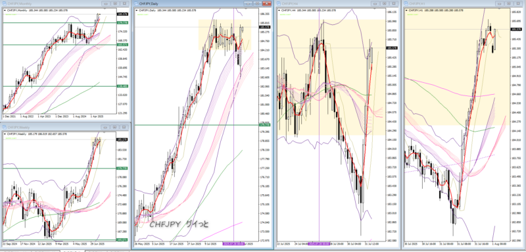Open the Monthly chart dropdown triangle
Viewport: 526px width, 252px height.
coord(5,11)
